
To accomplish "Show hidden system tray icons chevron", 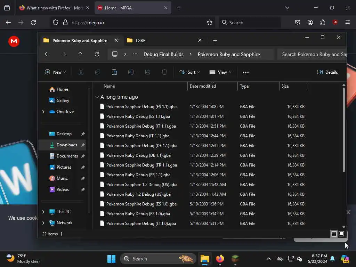I will pos(269,259).
